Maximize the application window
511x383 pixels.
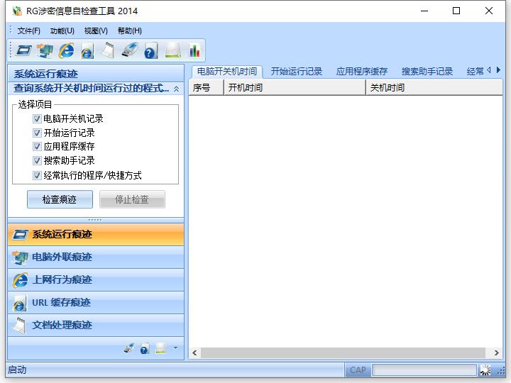[456, 11]
